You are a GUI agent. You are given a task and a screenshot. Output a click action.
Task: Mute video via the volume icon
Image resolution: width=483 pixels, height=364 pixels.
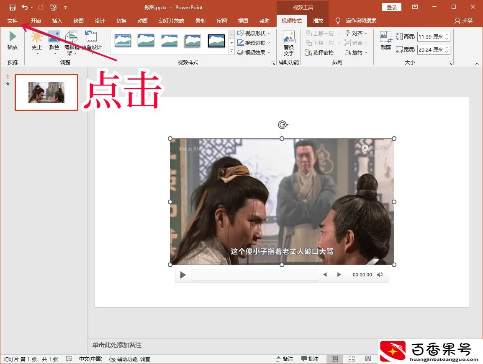[x=380, y=274]
